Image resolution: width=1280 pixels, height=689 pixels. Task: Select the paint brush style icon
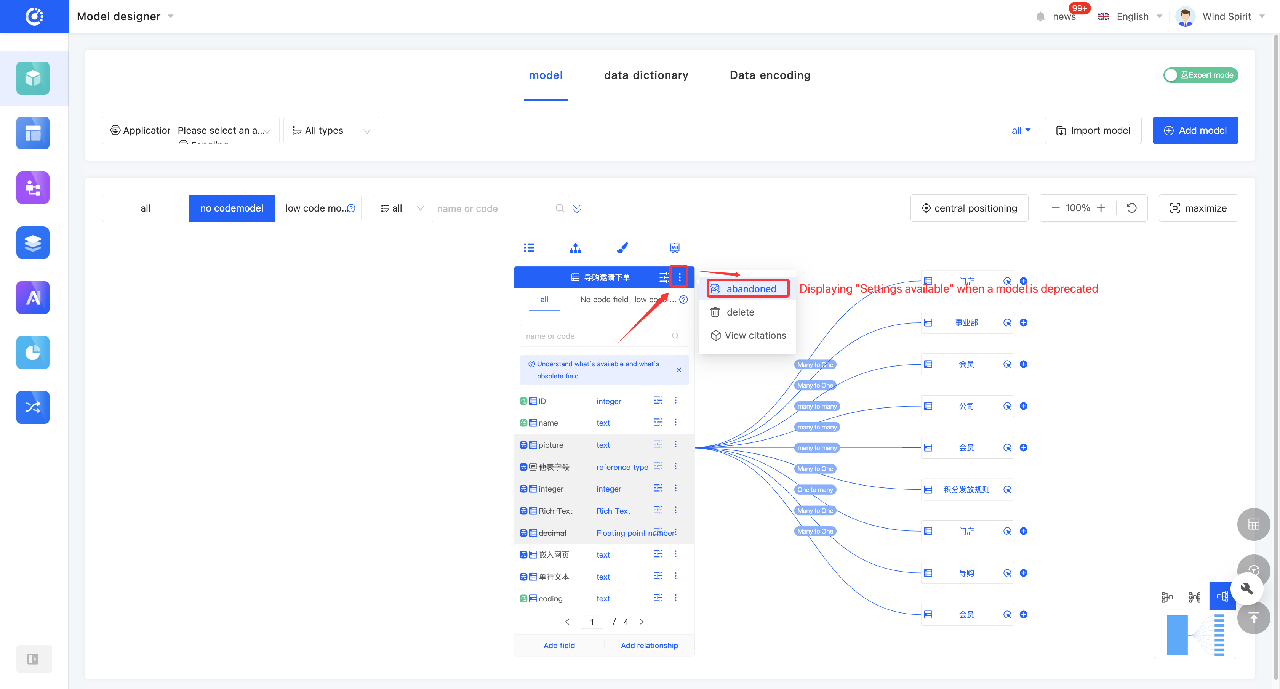tap(622, 248)
